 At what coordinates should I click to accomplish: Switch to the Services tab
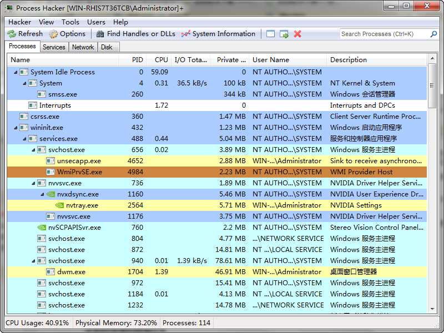click(54, 47)
